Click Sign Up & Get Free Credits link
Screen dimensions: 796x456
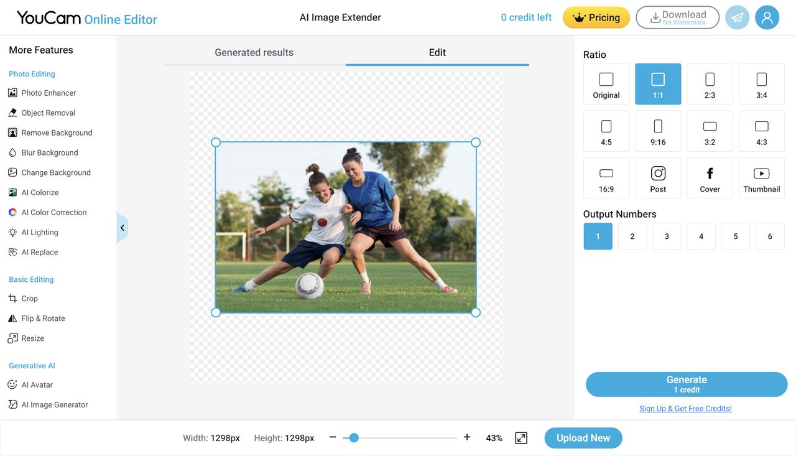coord(685,409)
